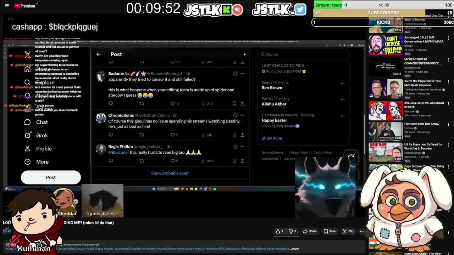This screenshot has height=255, width=454.
Task: Open more options on Regis Philbin's tweet
Action: pos(242,146)
